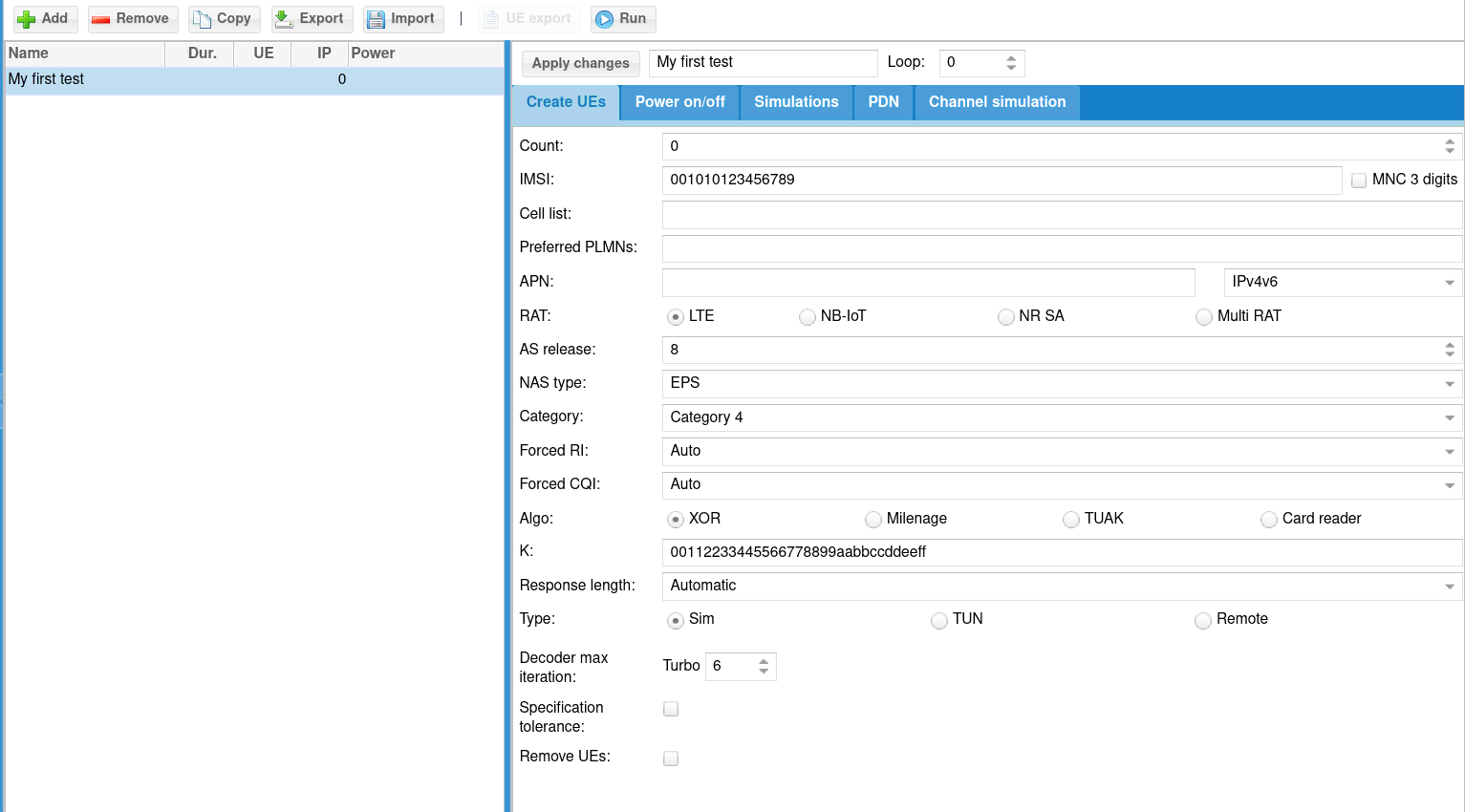Viewport: 1465px width, 812px height.
Task: Click the IMSI input field
Action: tap(1001, 181)
